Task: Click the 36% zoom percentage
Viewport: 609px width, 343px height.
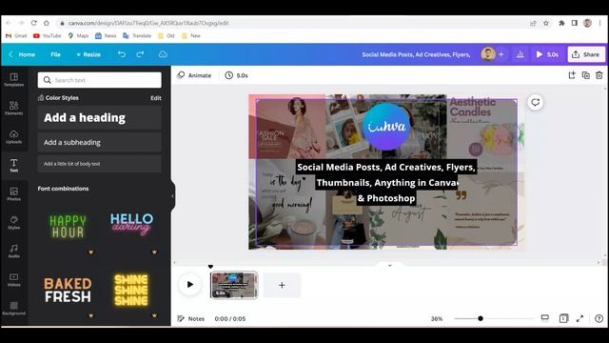Action: pos(437,318)
